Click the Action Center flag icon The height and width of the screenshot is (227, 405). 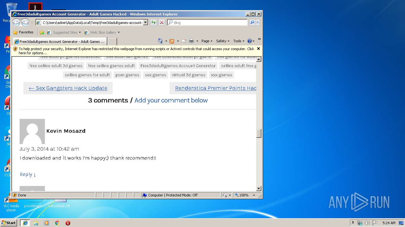[x=375, y=223]
